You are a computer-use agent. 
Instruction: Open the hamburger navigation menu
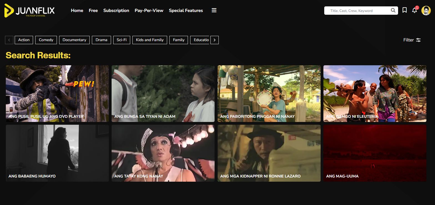[x=214, y=10]
